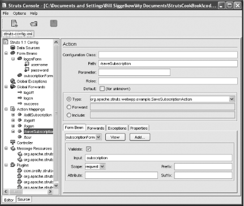Screen dimensions: 244x206
Task: Click the tree vertical scrollbar down arrow
Action: (x=56, y=186)
